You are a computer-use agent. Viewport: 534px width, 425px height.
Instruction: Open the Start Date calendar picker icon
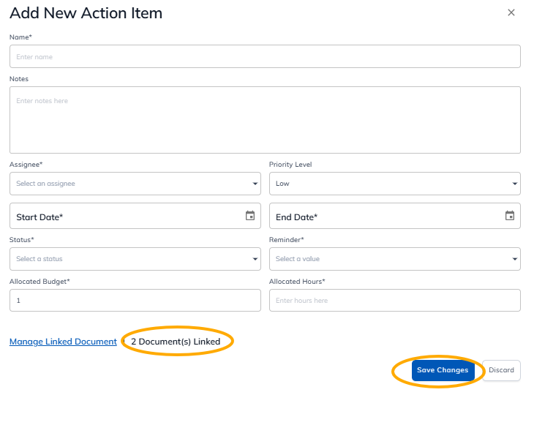[x=250, y=216]
